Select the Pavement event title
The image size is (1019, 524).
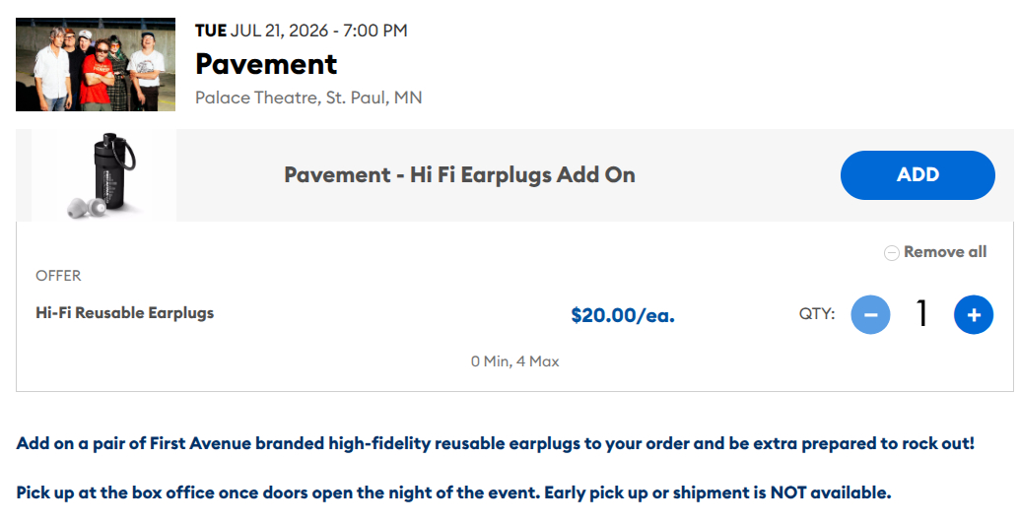[266, 64]
